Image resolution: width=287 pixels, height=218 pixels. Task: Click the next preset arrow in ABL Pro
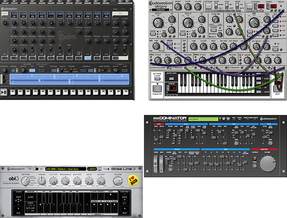coord(171,10)
